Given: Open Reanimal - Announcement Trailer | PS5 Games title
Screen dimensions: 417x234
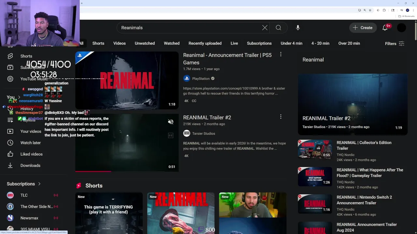Looking at the screenshot, I should [227, 59].
